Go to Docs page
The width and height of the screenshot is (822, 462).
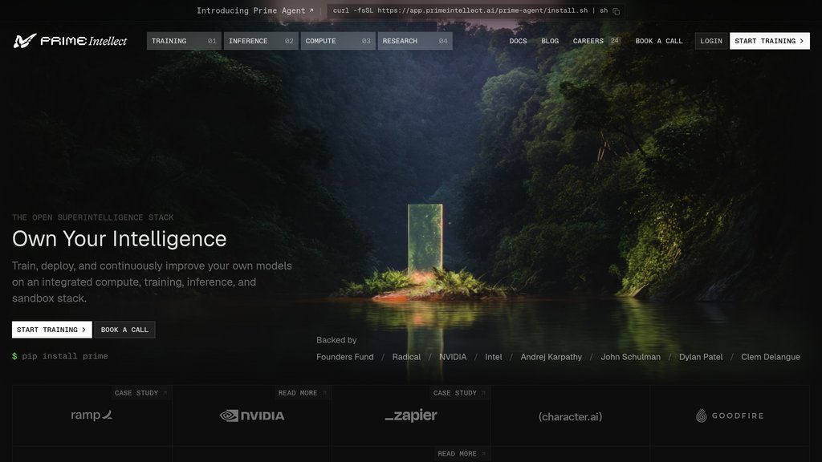[518, 41]
